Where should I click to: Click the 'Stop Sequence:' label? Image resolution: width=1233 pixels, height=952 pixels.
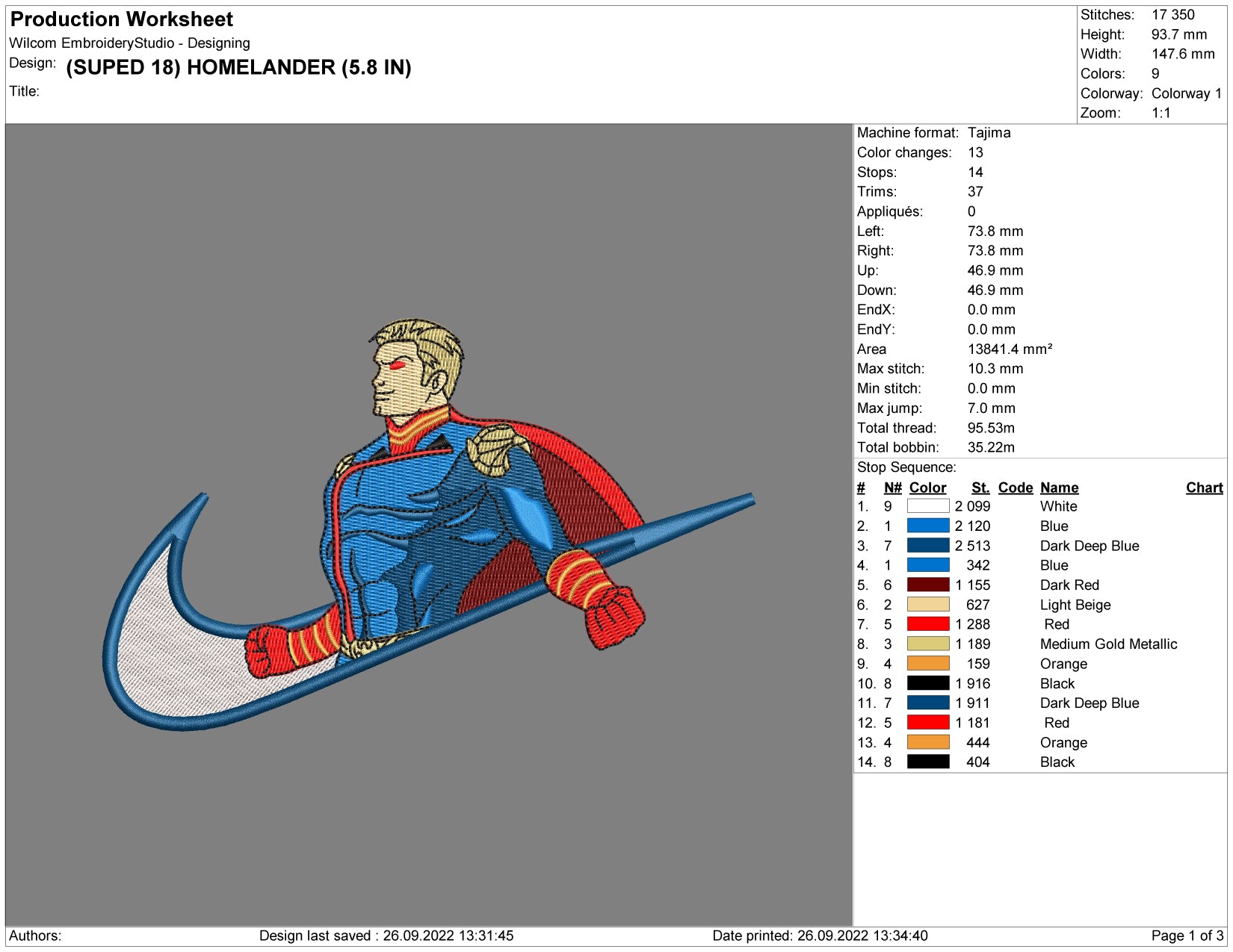coord(906,467)
